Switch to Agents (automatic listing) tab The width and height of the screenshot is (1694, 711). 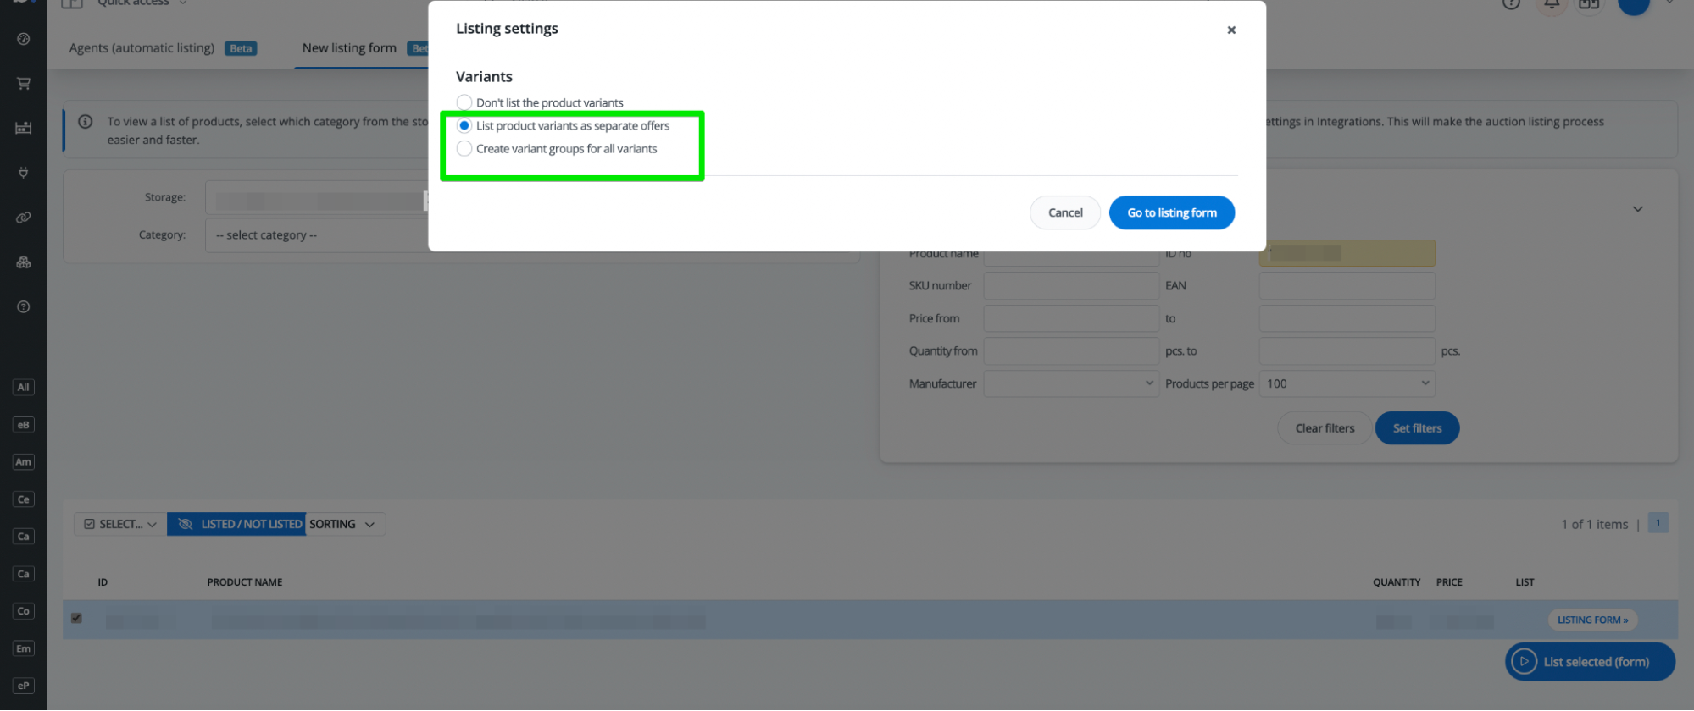pyautogui.click(x=142, y=48)
